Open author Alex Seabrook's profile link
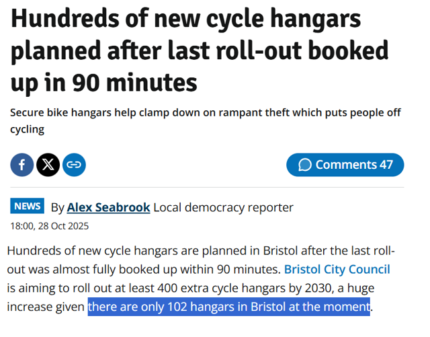The image size is (430, 337). click(109, 207)
